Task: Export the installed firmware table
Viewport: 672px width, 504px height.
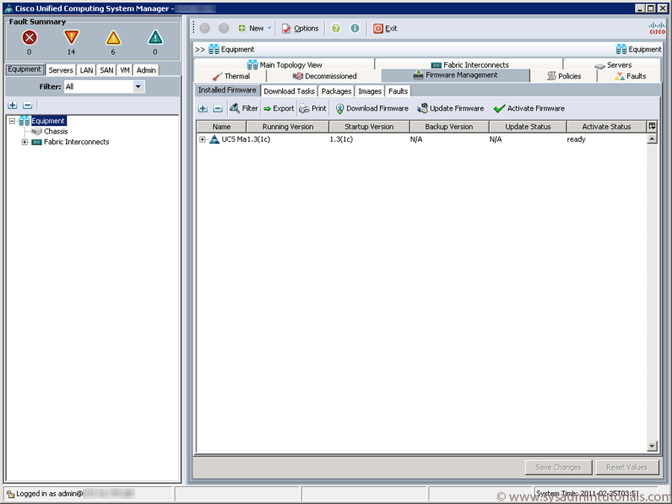Action: [277, 108]
